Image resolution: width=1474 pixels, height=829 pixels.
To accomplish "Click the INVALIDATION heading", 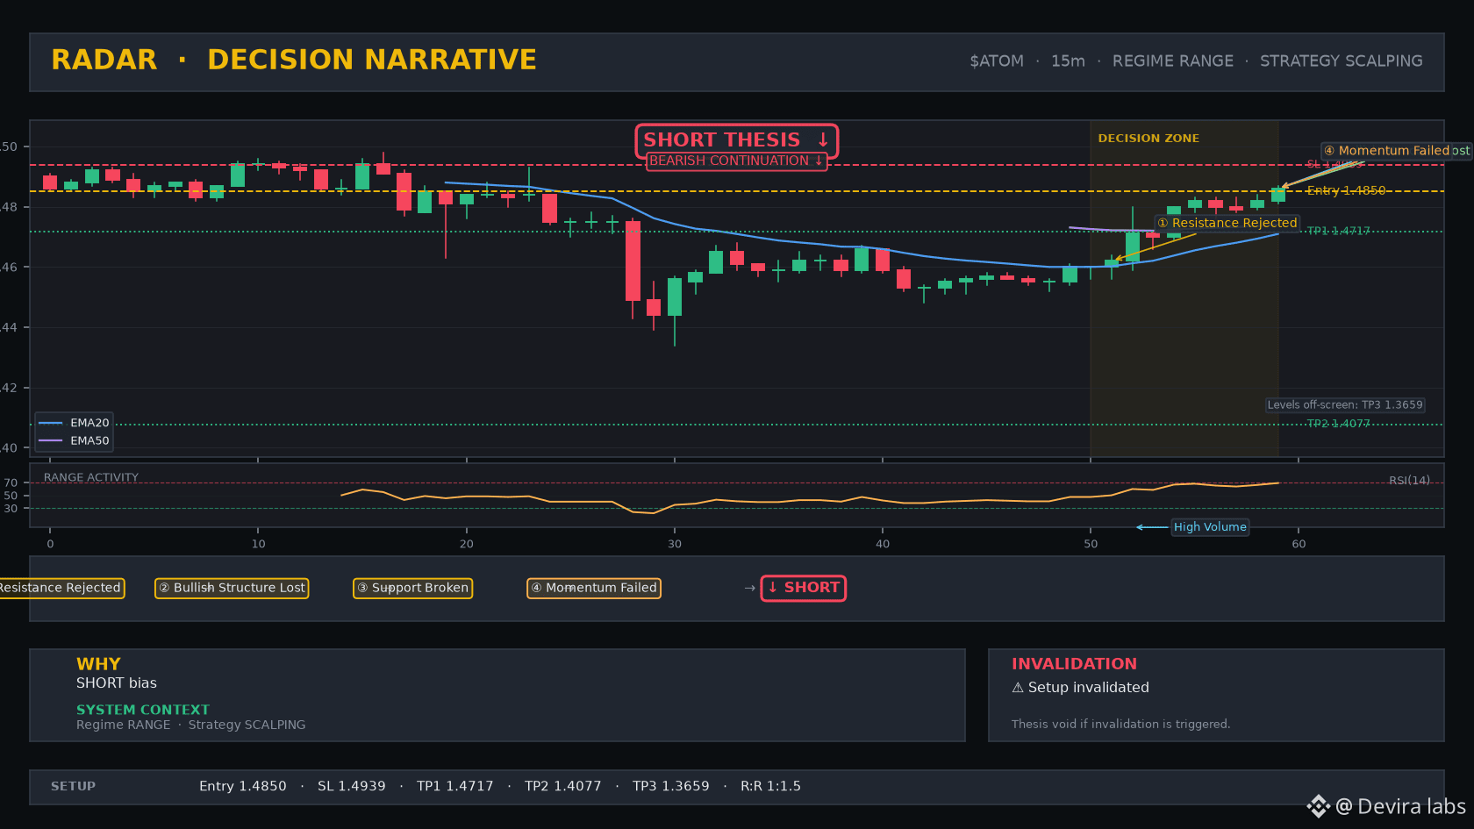I will click(1074, 664).
